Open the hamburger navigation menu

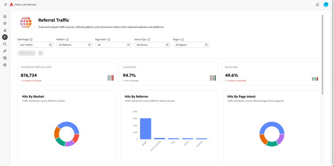pos(5,4)
